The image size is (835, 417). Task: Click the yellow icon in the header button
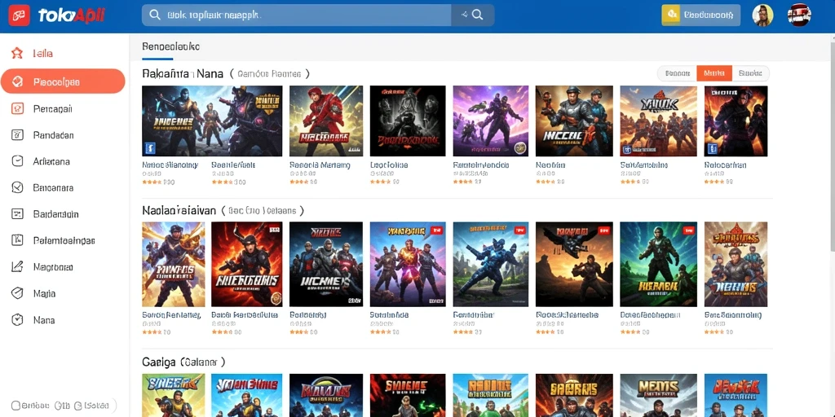pyautogui.click(x=672, y=15)
